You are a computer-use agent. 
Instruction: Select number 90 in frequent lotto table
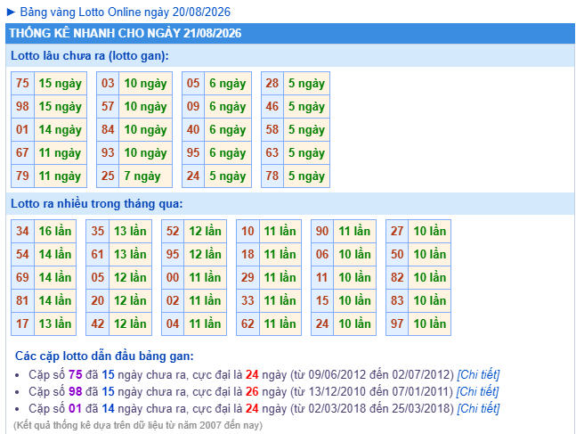point(322,231)
